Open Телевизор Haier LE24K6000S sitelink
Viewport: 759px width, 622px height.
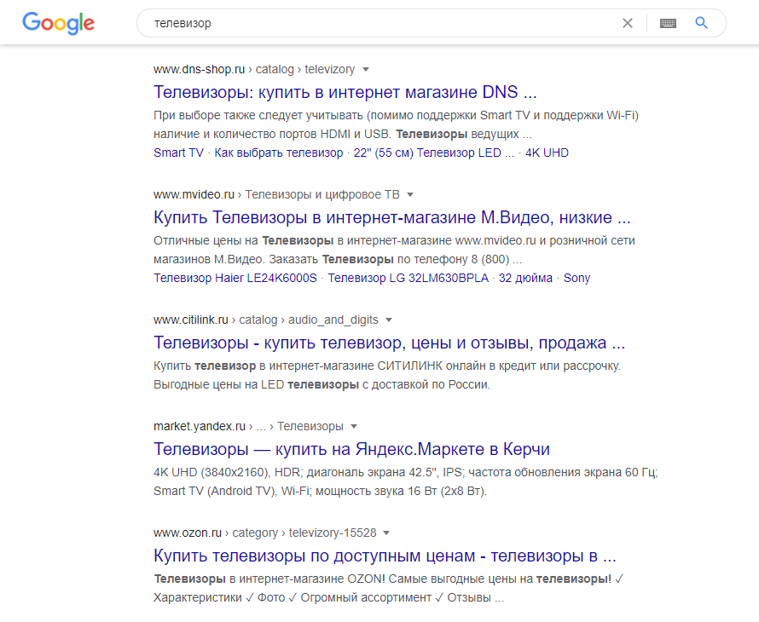pos(235,279)
